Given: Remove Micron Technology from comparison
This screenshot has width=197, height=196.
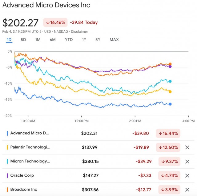Looking at the screenshot, I should point(187,162).
